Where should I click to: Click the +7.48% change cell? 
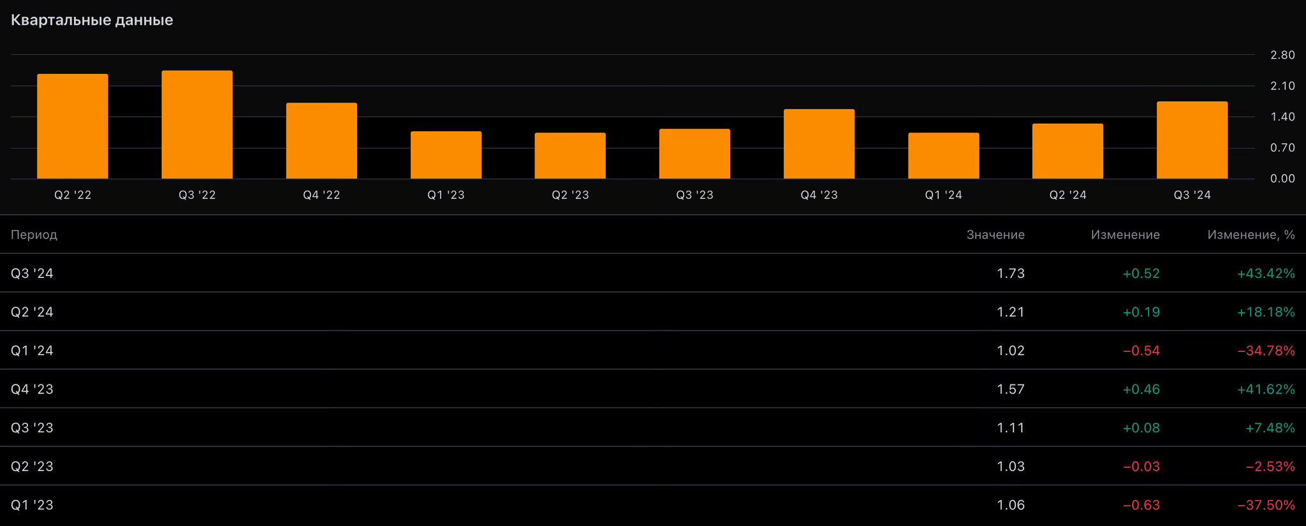pyautogui.click(x=1270, y=428)
